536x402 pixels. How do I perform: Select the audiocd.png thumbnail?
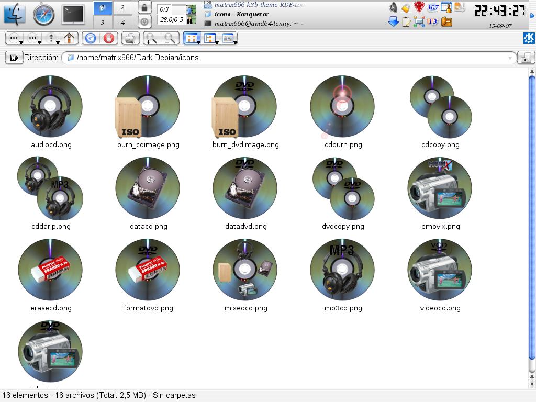(x=50, y=106)
